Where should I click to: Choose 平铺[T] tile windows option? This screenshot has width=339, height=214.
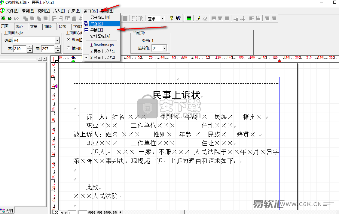pyautogui.click(x=102, y=30)
